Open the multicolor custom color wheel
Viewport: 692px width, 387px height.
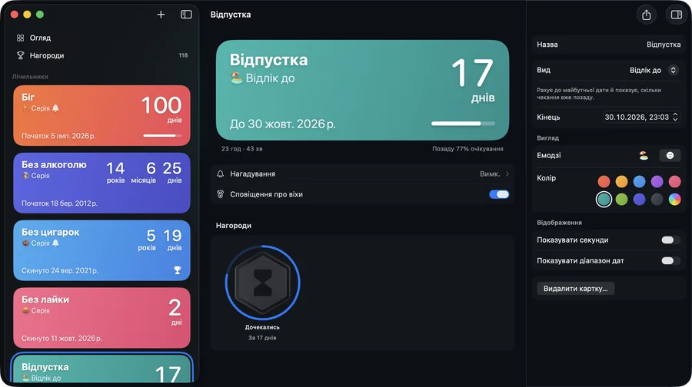coord(674,199)
